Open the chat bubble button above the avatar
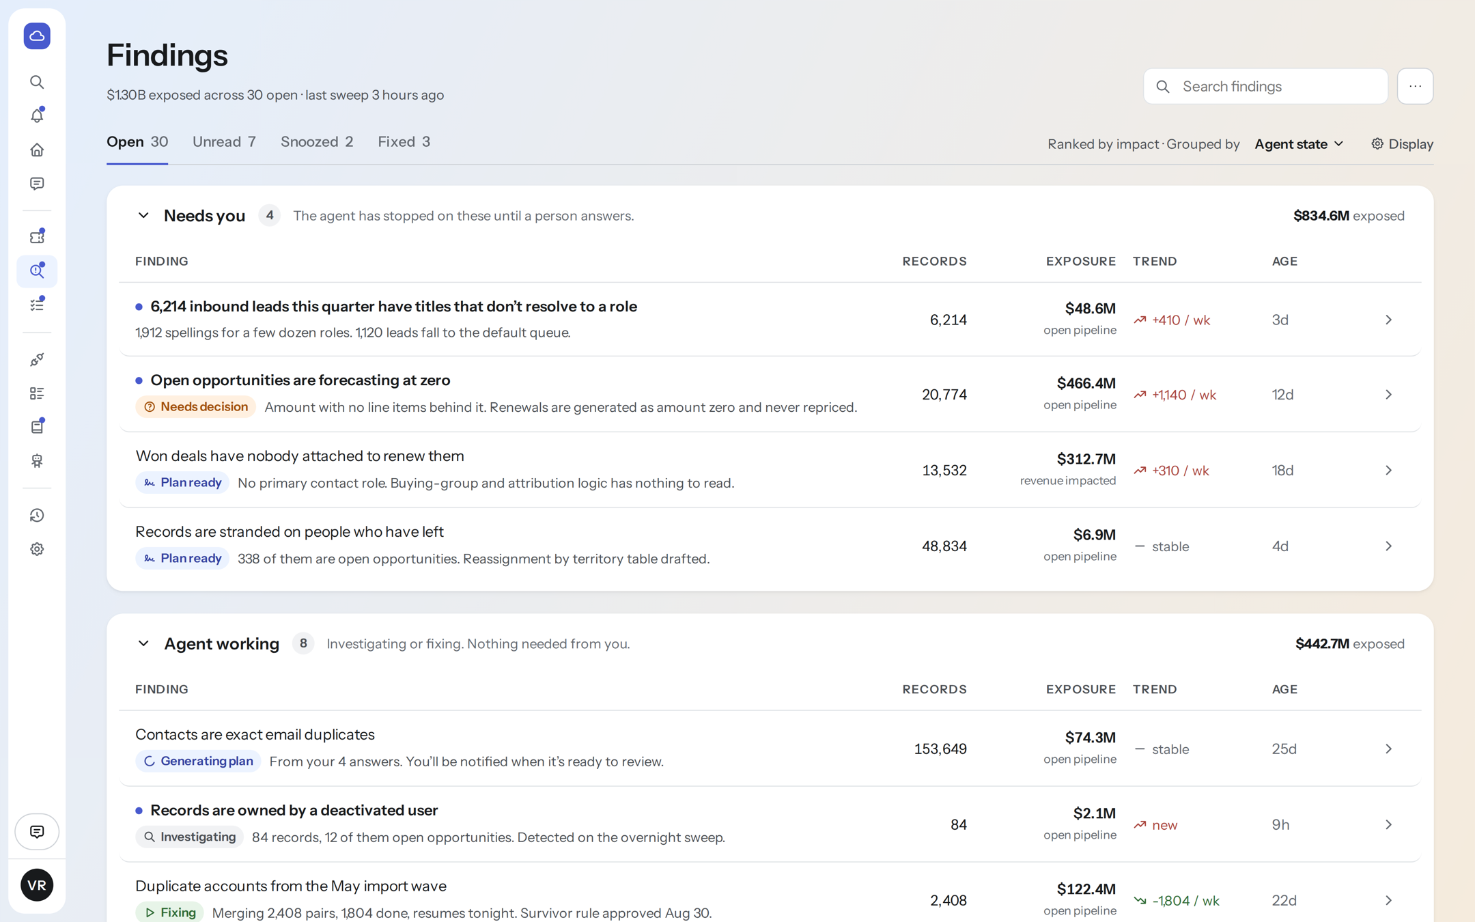The height and width of the screenshot is (922, 1475). click(37, 831)
